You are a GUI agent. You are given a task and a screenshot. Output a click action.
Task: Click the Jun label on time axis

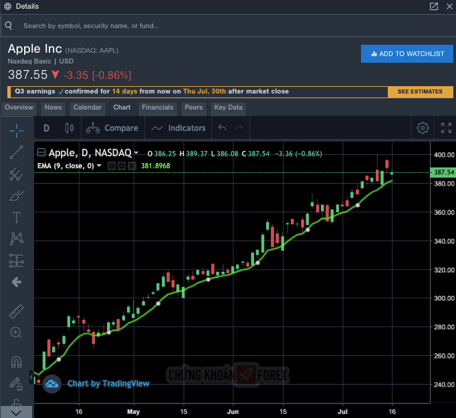coord(233,411)
